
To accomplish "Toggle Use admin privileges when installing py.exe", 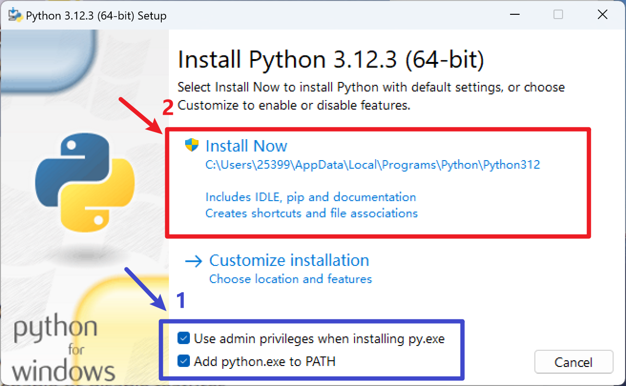I will pos(184,338).
